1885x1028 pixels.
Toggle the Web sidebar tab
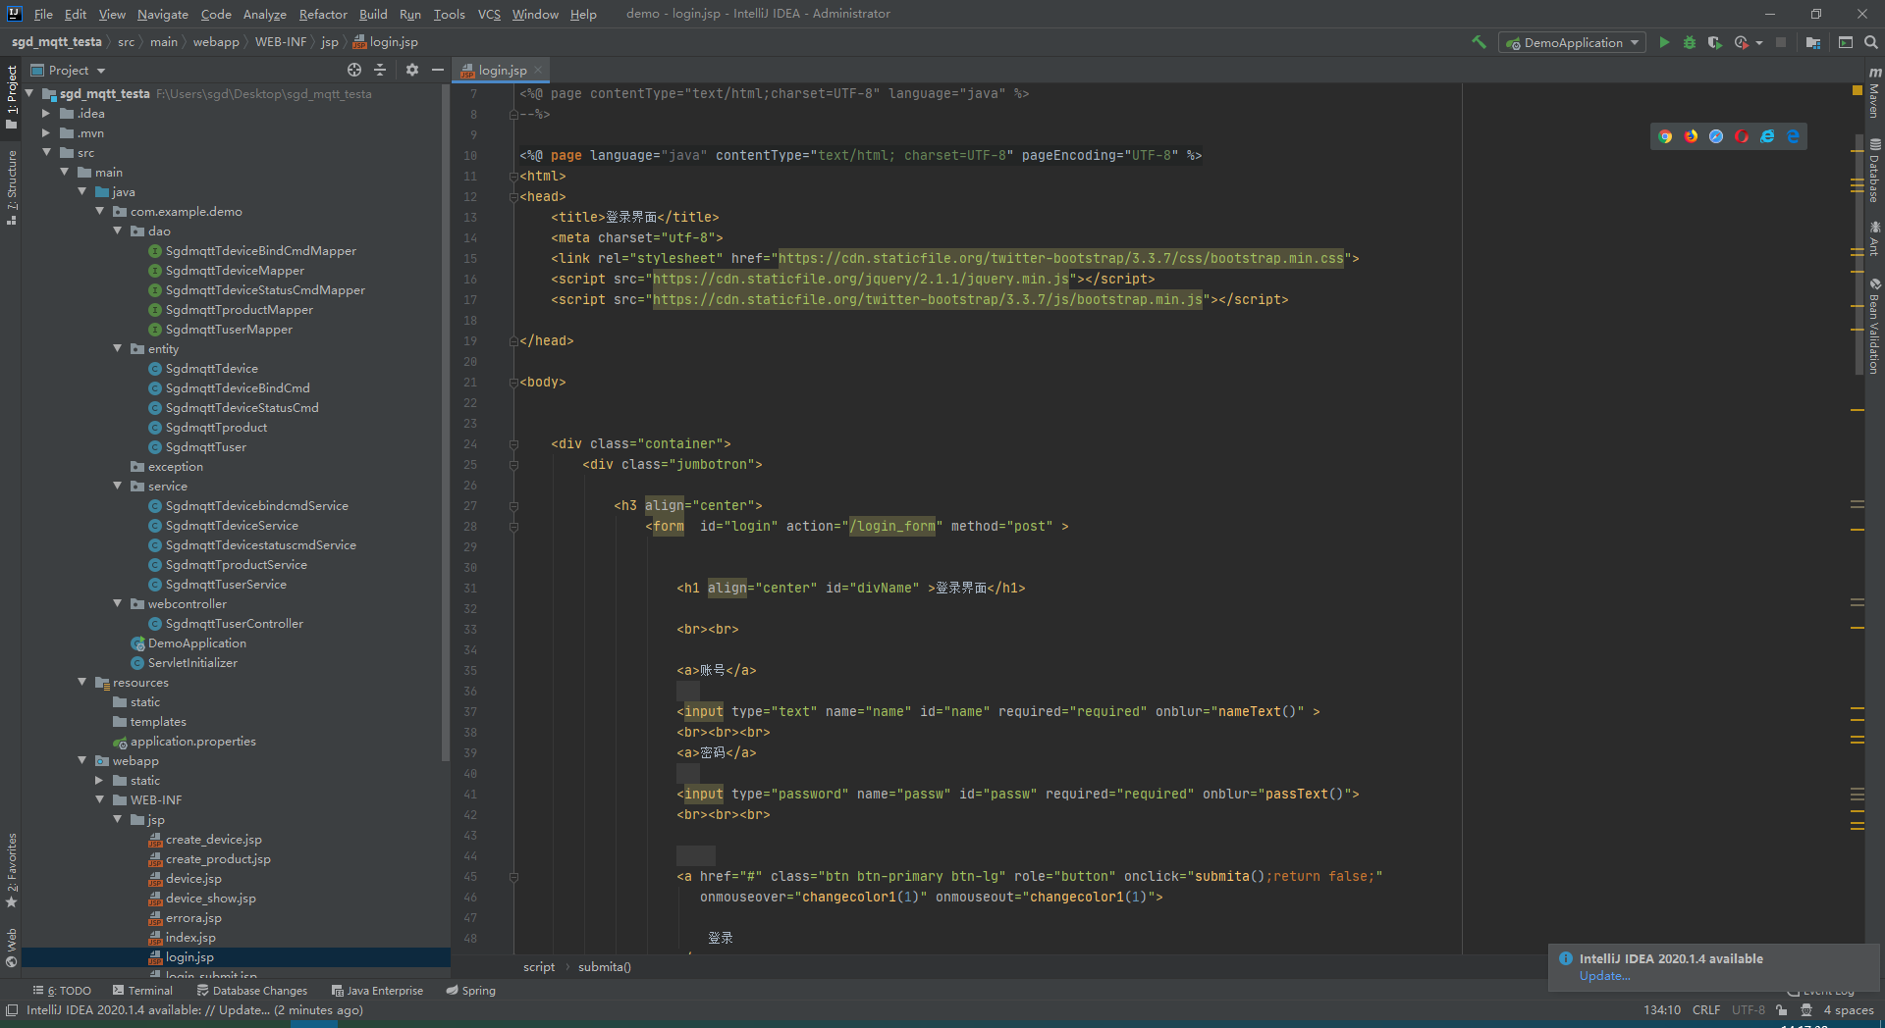point(11,948)
